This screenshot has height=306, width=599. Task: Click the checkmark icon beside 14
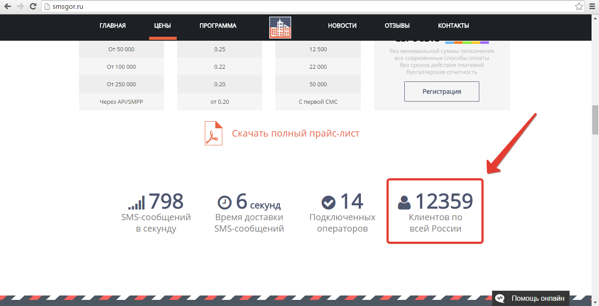pyautogui.click(x=328, y=202)
